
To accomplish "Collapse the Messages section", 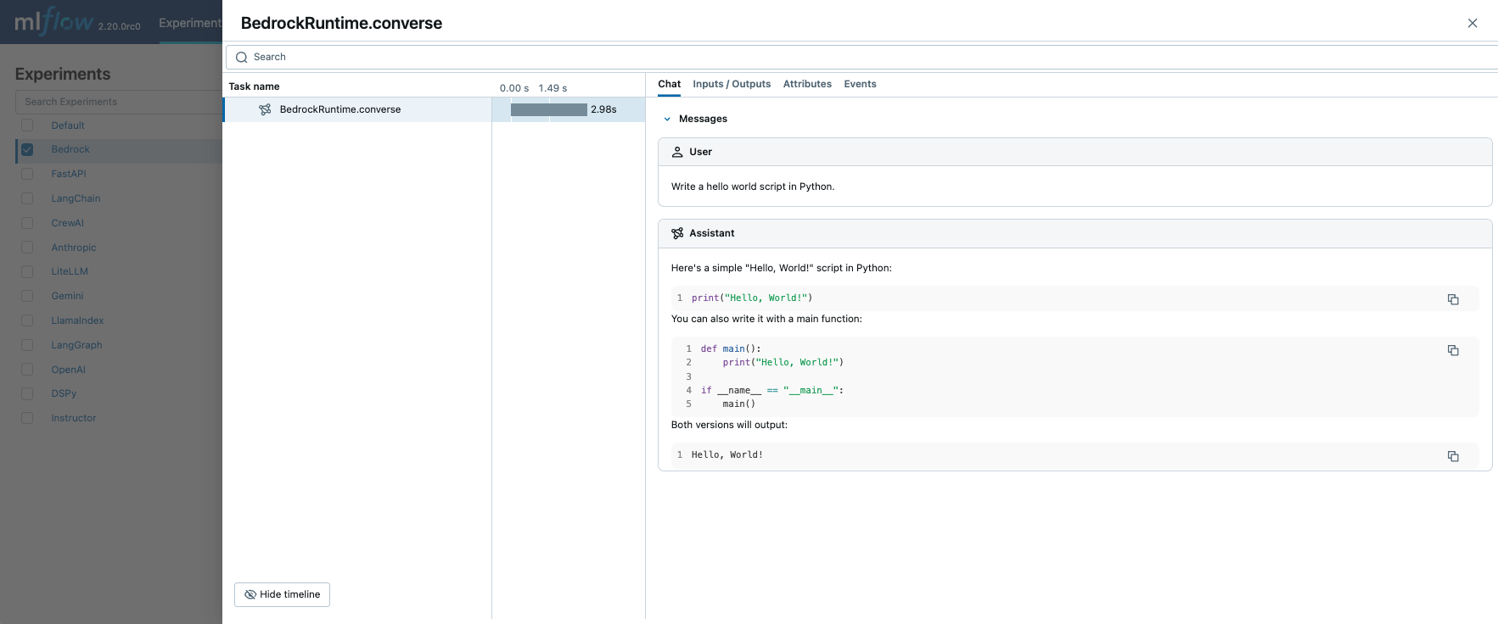I will tap(667, 119).
